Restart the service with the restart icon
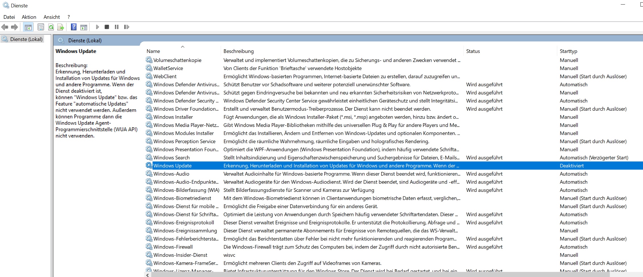Viewport: 643px width, 277px height. [x=127, y=27]
